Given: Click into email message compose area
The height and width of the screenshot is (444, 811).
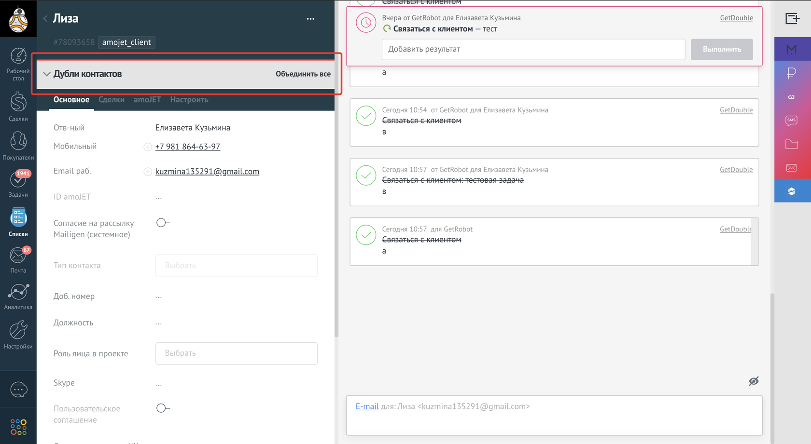Looking at the screenshot, I should tap(554, 416).
